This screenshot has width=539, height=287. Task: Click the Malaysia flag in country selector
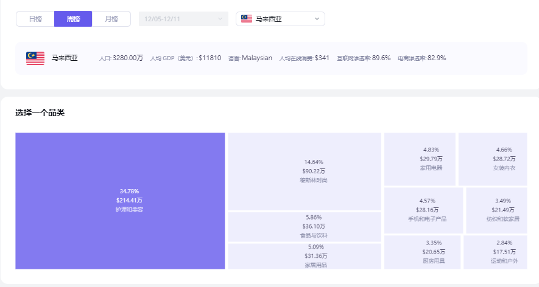click(247, 19)
